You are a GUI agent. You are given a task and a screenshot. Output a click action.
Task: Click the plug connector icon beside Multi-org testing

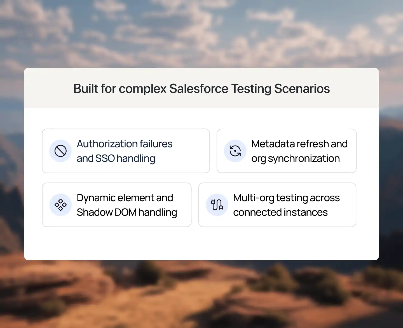click(217, 205)
